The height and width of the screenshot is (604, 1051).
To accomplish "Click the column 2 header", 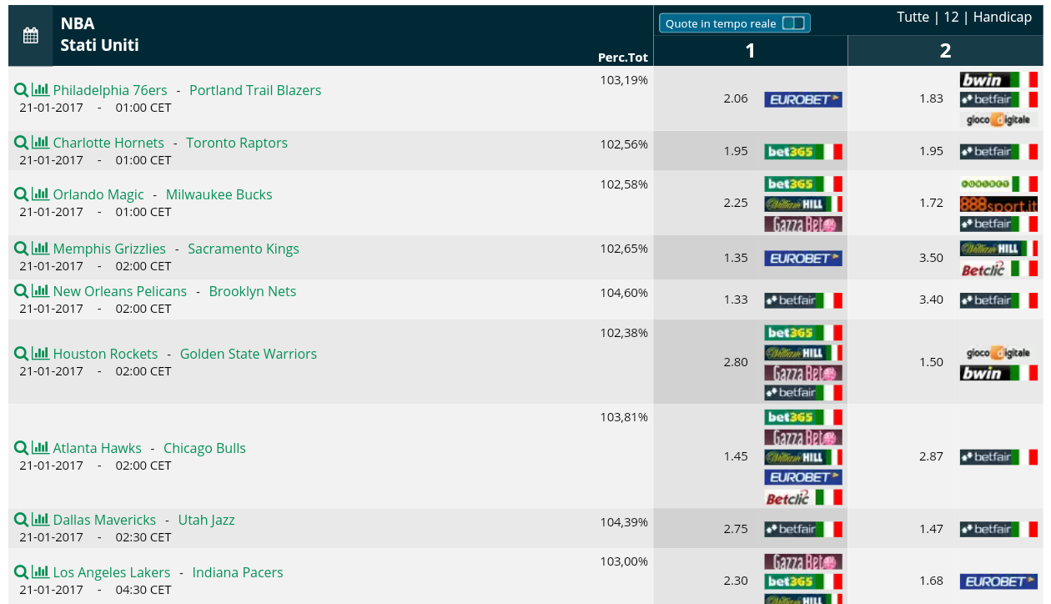I will [945, 51].
